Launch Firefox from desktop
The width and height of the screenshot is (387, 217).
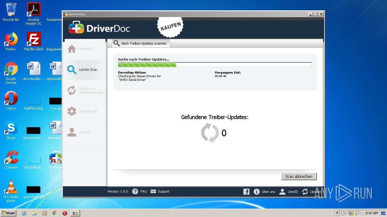[11, 42]
